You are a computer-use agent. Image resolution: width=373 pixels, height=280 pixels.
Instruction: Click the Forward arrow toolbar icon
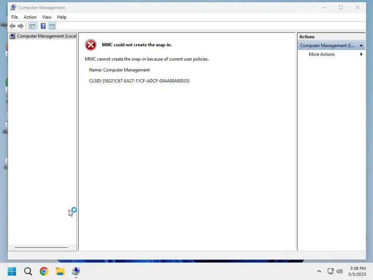[21, 26]
